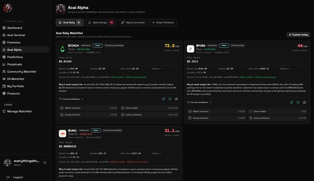Click the $PONS price $0.2813

point(192,62)
